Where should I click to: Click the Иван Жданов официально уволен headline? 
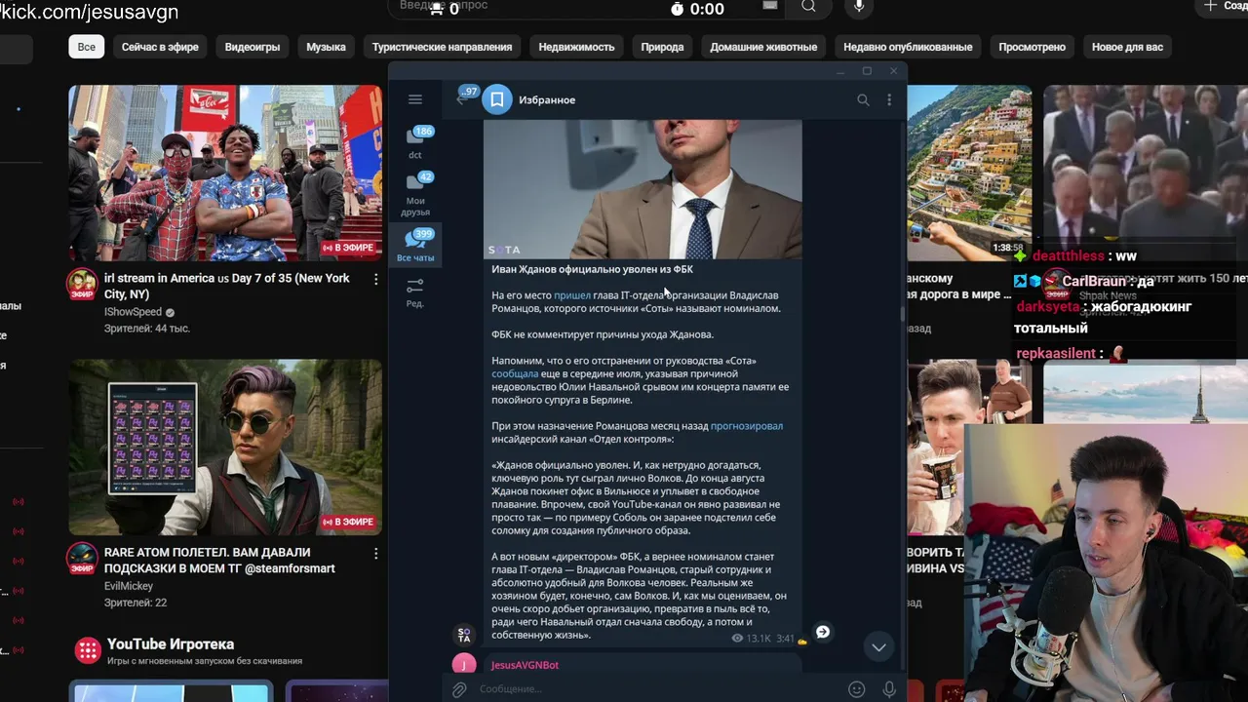tap(592, 269)
